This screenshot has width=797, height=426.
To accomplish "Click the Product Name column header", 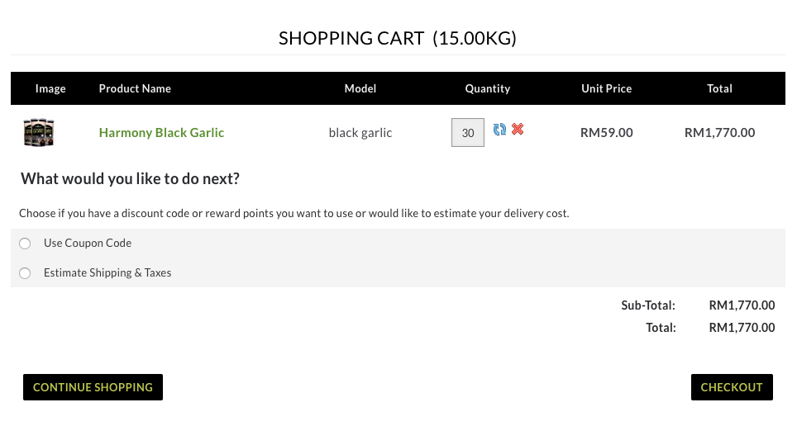I will (x=135, y=88).
